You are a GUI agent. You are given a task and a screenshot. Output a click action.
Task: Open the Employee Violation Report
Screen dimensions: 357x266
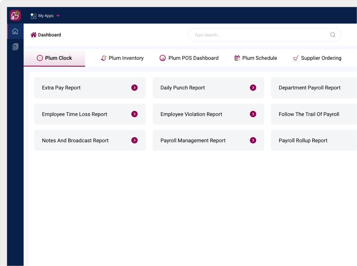208,114
